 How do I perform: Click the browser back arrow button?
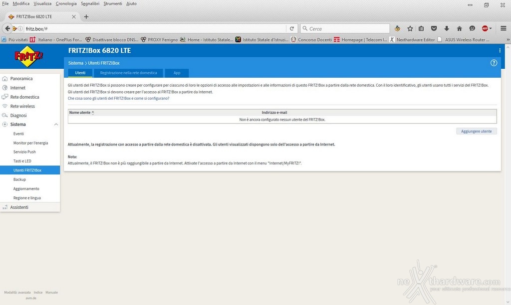[7, 28]
